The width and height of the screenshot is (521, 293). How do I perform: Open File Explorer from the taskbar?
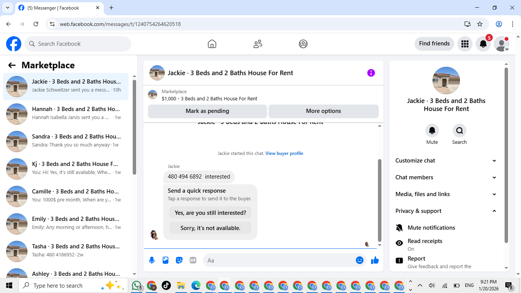point(181,285)
